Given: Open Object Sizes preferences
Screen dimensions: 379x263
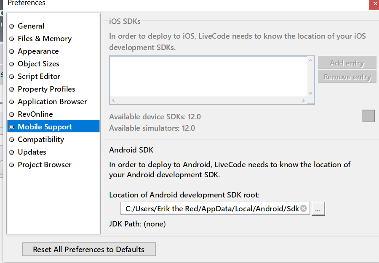Looking at the screenshot, I should tap(38, 64).
